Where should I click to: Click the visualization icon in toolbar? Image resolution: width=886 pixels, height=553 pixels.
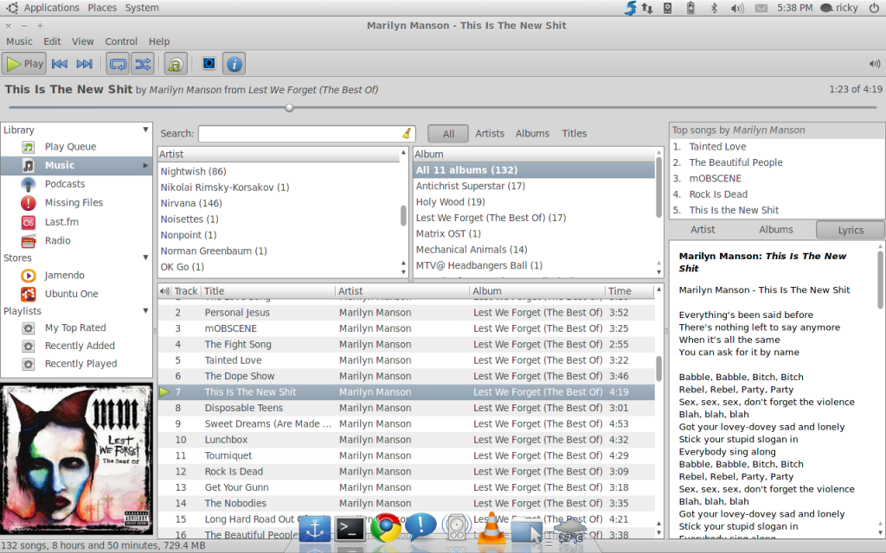pos(209,63)
